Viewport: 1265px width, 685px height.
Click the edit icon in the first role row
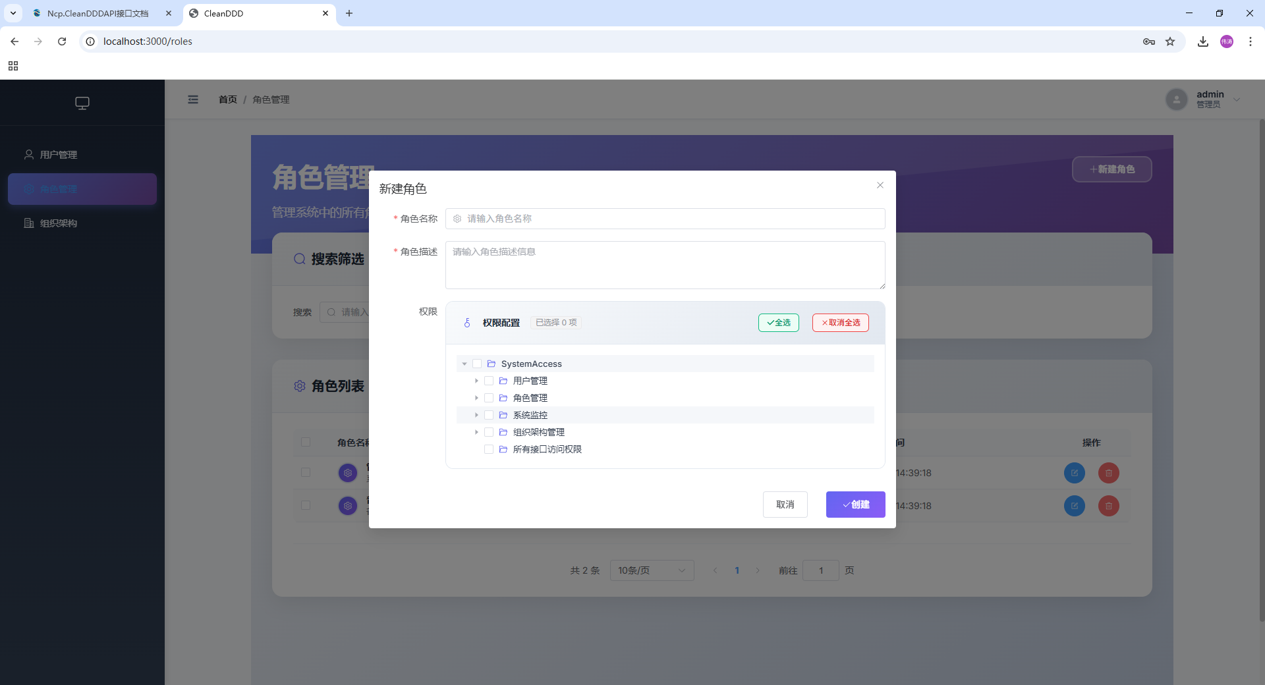point(1075,473)
